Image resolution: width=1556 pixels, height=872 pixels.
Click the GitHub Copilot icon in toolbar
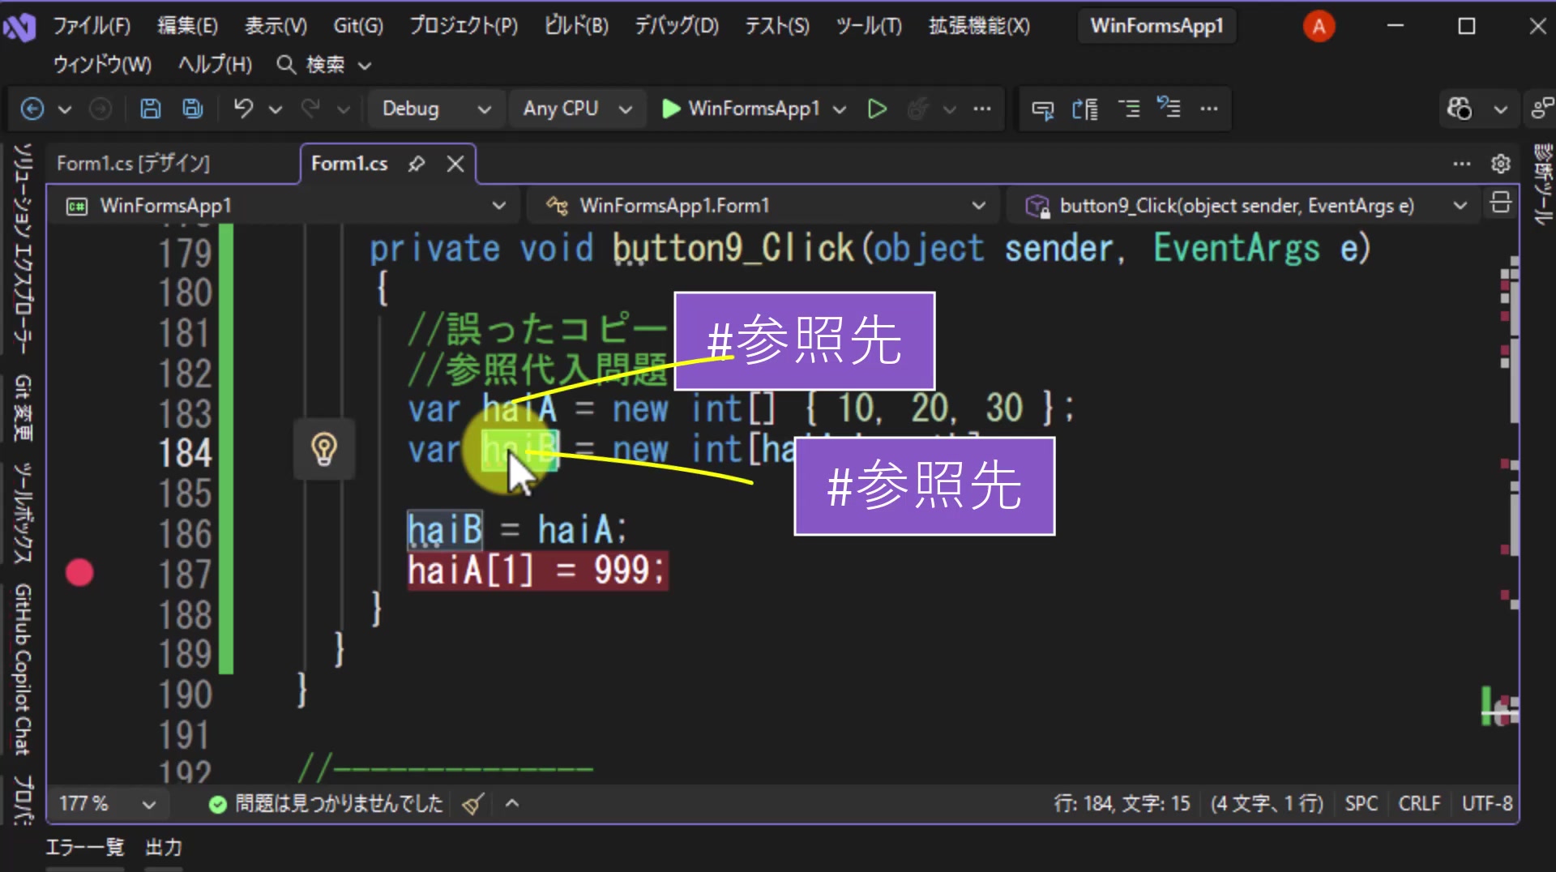tap(1460, 109)
